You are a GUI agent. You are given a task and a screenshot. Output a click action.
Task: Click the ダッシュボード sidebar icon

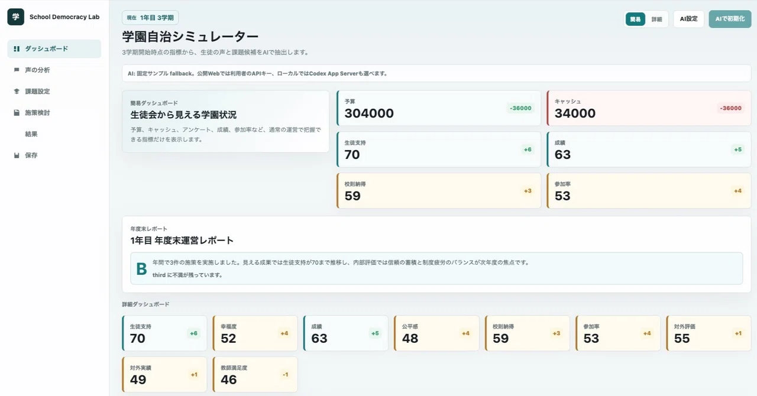click(x=17, y=49)
